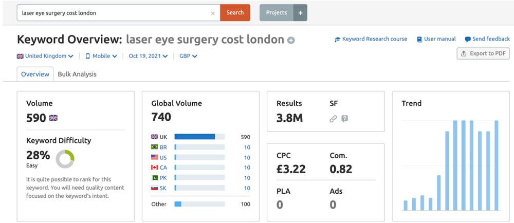Click the Brazil flag in Global Volume
The image size is (514, 223).
(154, 147)
